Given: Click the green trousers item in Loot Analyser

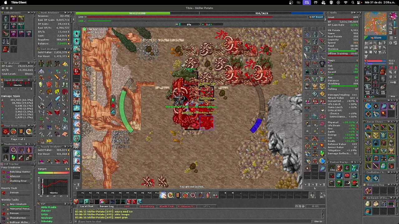Looking at the screenshot, I should tap(49, 64).
